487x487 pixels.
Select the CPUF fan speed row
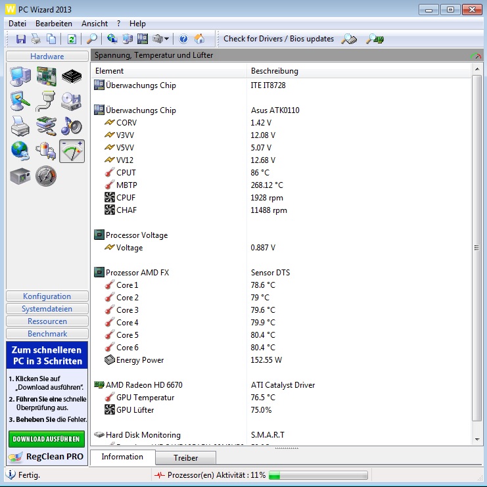(281, 198)
